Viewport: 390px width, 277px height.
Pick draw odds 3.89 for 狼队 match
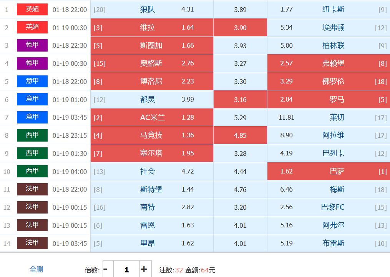coord(240,9)
